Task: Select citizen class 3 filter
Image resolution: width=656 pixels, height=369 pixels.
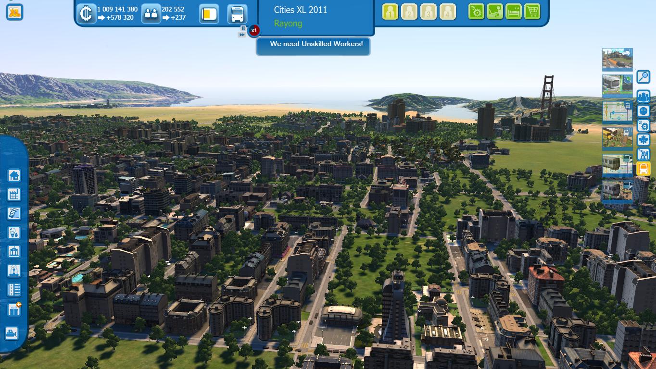Action: point(429,12)
